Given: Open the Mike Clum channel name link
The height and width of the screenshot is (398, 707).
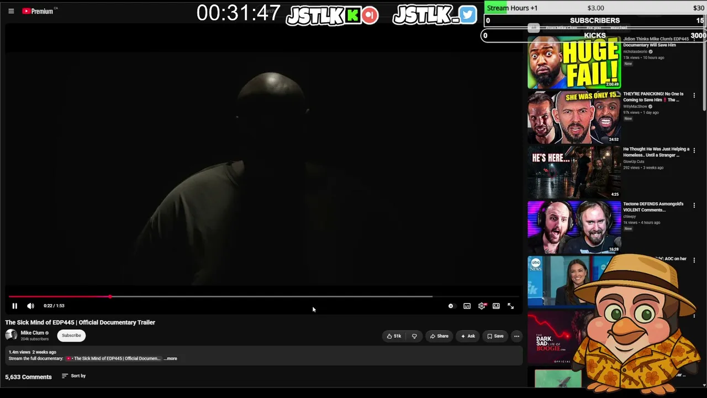Looking at the screenshot, I should tap(32, 333).
